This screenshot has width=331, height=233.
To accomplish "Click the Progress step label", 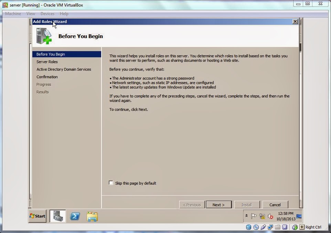I will pyautogui.click(x=44, y=84).
